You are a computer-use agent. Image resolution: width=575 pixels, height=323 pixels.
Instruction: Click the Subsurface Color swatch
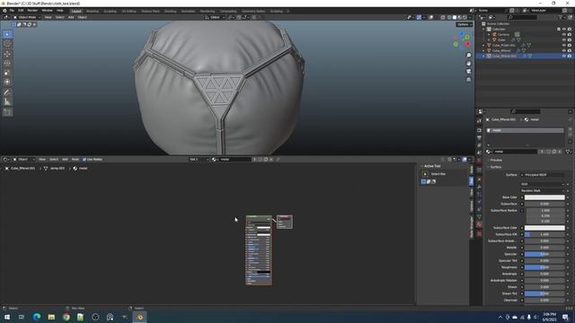coord(544,228)
